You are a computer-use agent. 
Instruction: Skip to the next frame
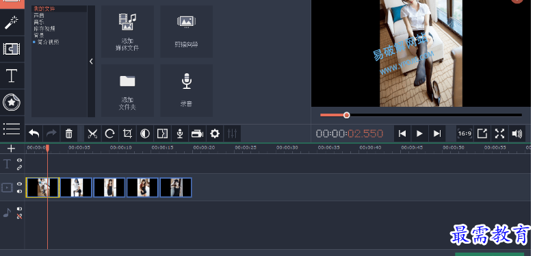437,133
